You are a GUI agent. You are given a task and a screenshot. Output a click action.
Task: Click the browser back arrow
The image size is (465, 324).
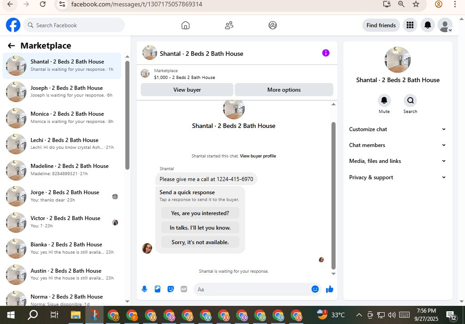pyautogui.click(x=10, y=4)
